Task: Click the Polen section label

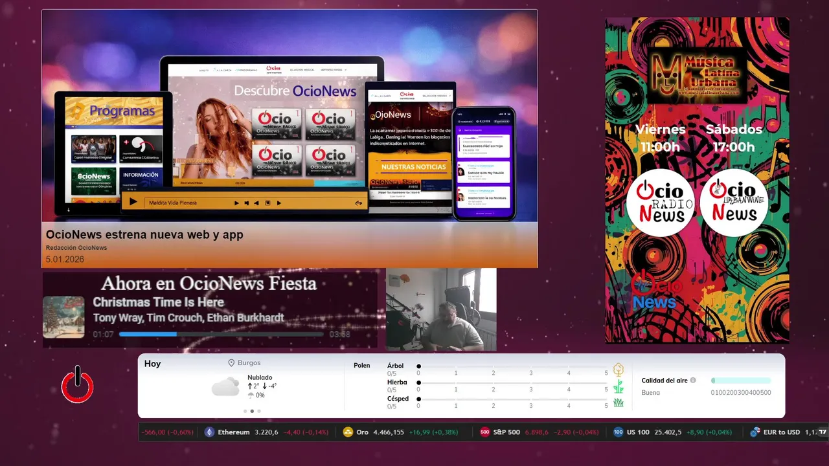Action: pos(362,366)
